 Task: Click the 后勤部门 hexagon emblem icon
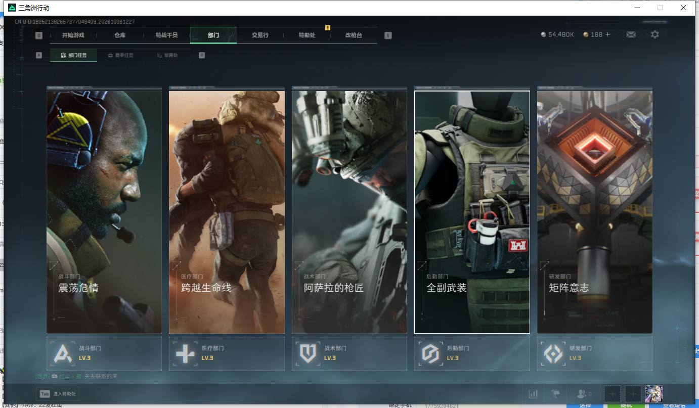[431, 354]
